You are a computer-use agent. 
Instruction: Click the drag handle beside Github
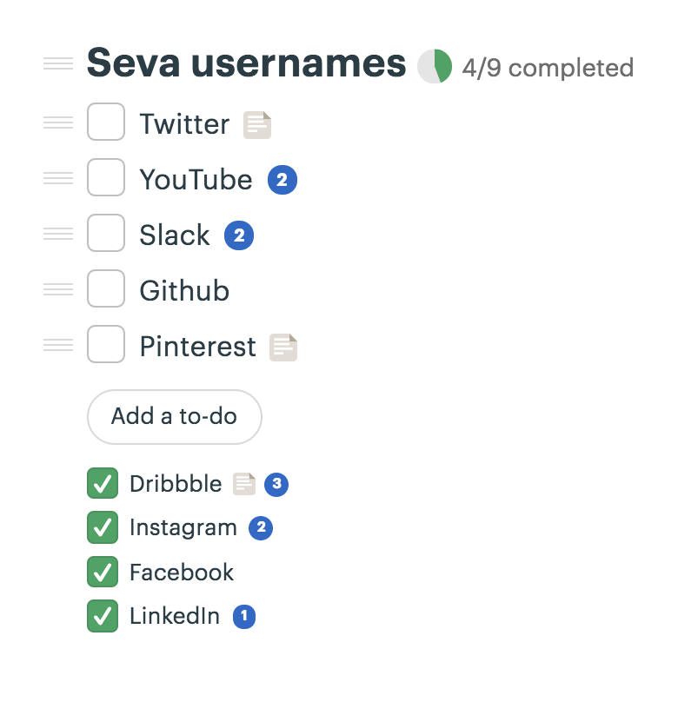click(58, 289)
